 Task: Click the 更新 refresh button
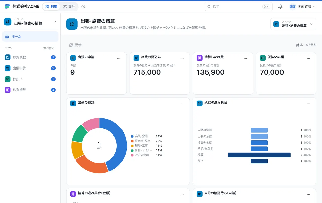(x=75, y=45)
